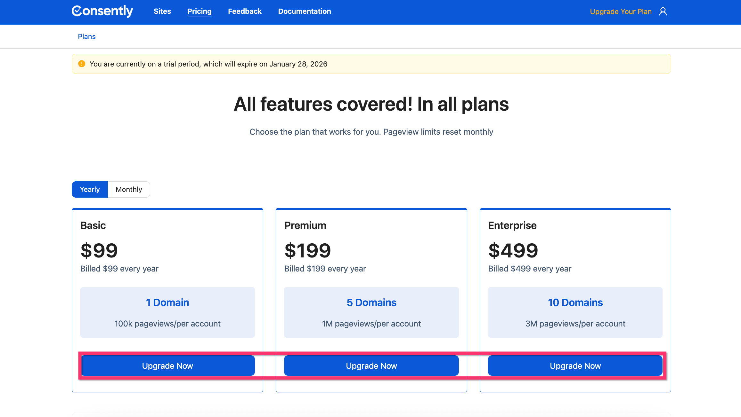The image size is (741, 417).
Task: Click the Enterprise plan heading
Action: click(x=512, y=225)
